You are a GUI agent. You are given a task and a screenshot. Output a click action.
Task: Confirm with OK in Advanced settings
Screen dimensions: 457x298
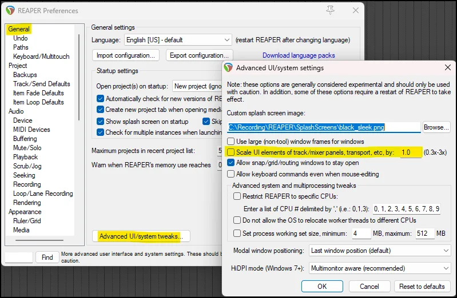(x=322, y=287)
